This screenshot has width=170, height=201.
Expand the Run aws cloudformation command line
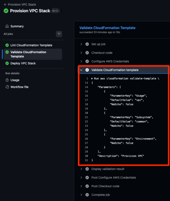[x=92, y=79]
